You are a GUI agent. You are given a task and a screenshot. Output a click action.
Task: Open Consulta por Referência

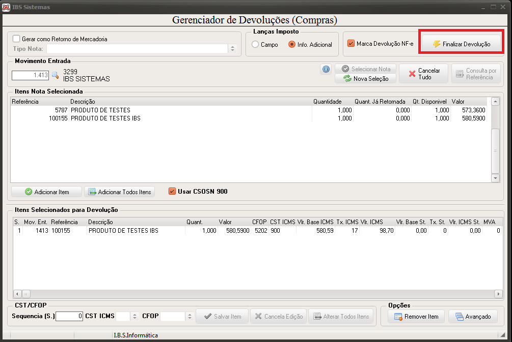coord(476,74)
